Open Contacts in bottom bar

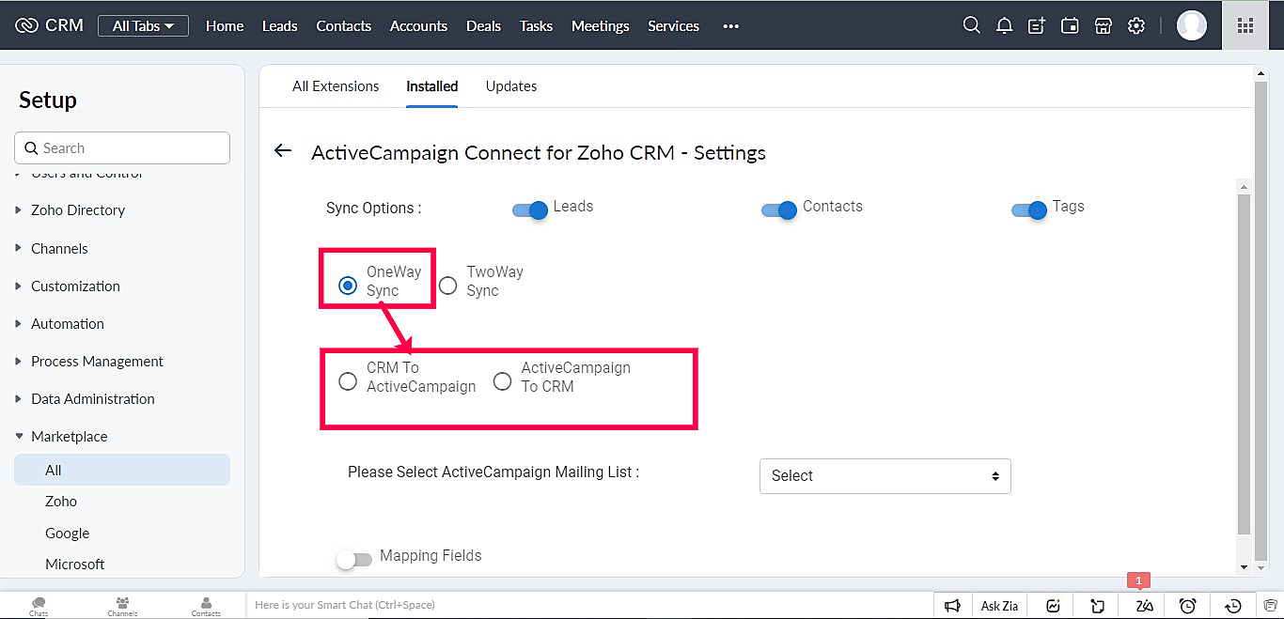[x=206, y=606]
